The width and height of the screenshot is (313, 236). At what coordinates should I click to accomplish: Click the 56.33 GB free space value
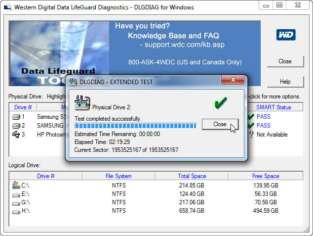[266, 194]
